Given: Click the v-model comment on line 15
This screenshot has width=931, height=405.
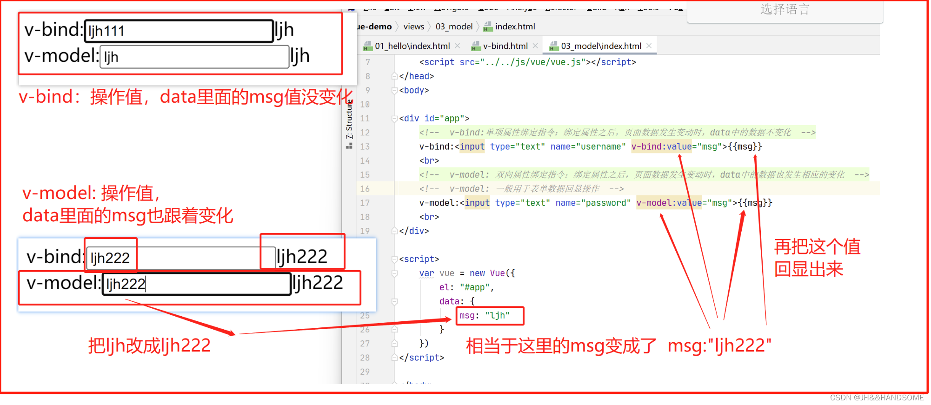Looking at the screenshot, I should coord(644,175).
